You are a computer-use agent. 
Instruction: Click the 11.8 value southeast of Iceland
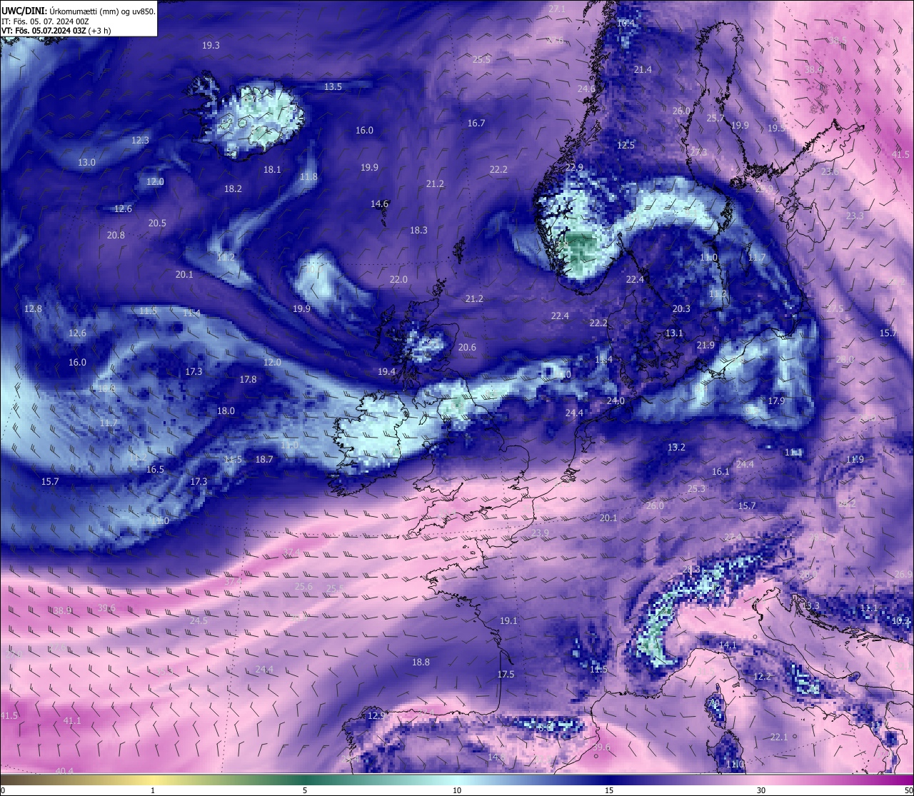tap(308, 176)
